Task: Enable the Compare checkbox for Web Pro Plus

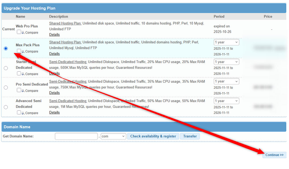Action: point(19,32)
